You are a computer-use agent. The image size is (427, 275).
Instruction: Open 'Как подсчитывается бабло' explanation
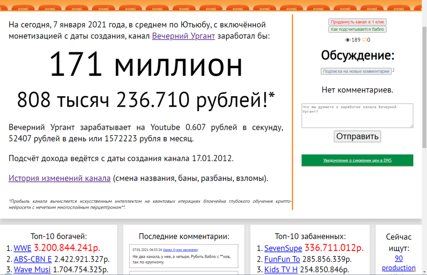[x=357, y=29]
